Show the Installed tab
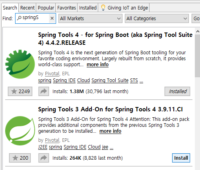Screen dimensions: 200x170 tap(88, 8)
